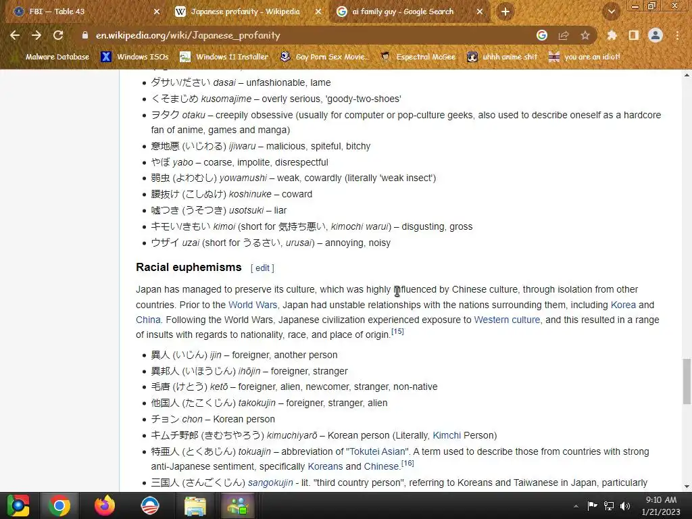Click the word otaku in list
This screenshot has width=692, height=519.
pos(194,115)
